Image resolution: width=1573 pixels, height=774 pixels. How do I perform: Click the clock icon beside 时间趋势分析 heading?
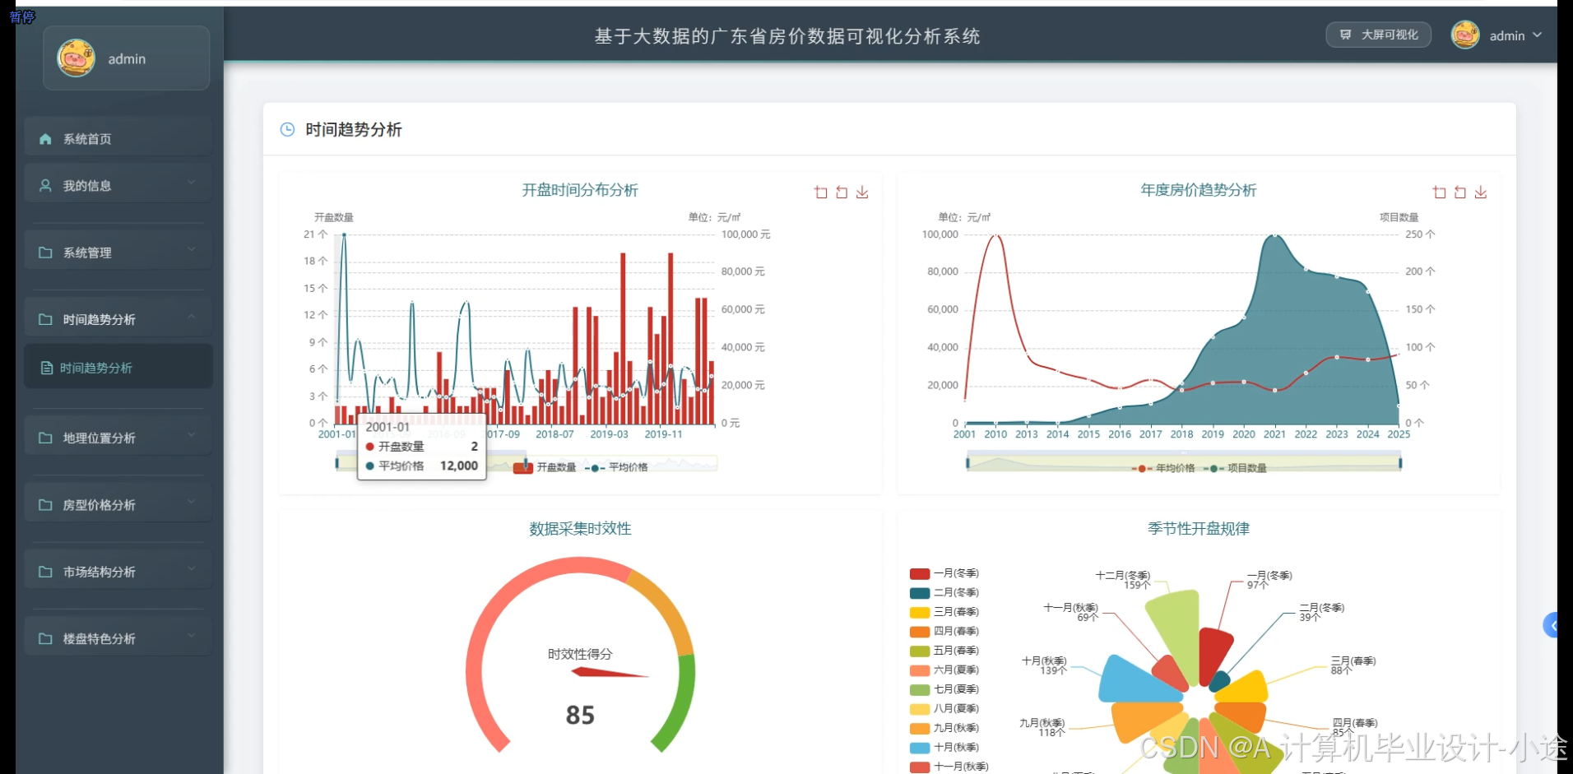pos(287,129)
